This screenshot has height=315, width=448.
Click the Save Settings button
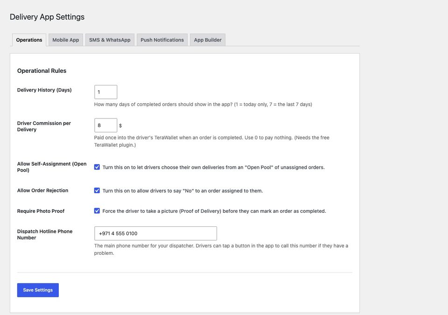(38, 290)
